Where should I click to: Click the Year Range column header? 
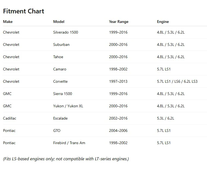coord(119,22)
